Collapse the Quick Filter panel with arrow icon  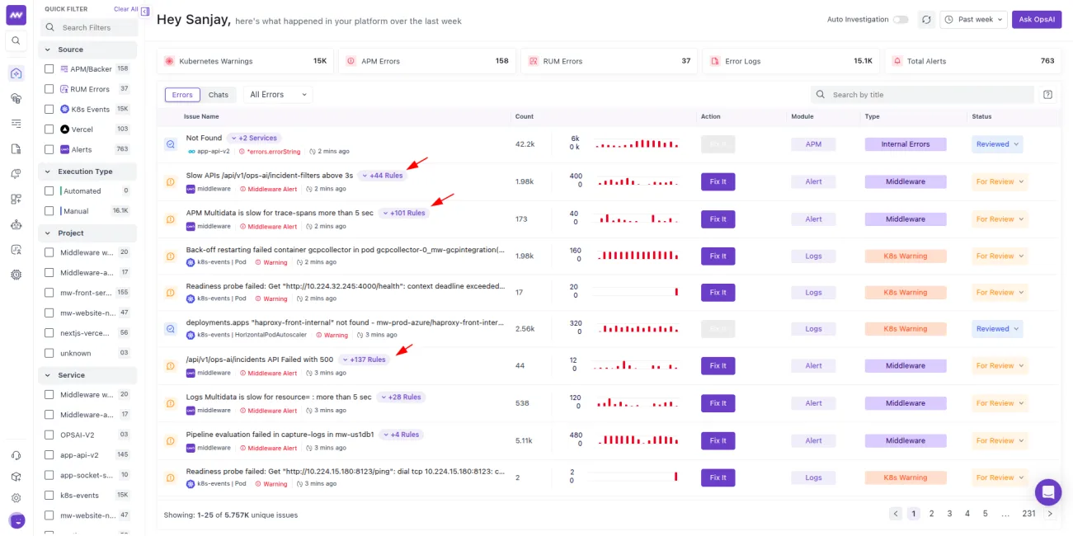click(145, 12)
